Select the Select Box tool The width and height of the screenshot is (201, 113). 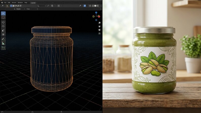click(3, 13)
